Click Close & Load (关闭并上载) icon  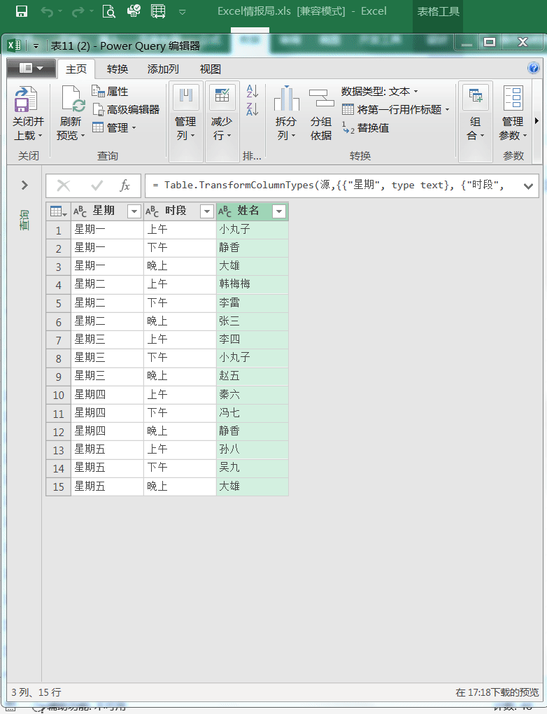pos(27,101)
